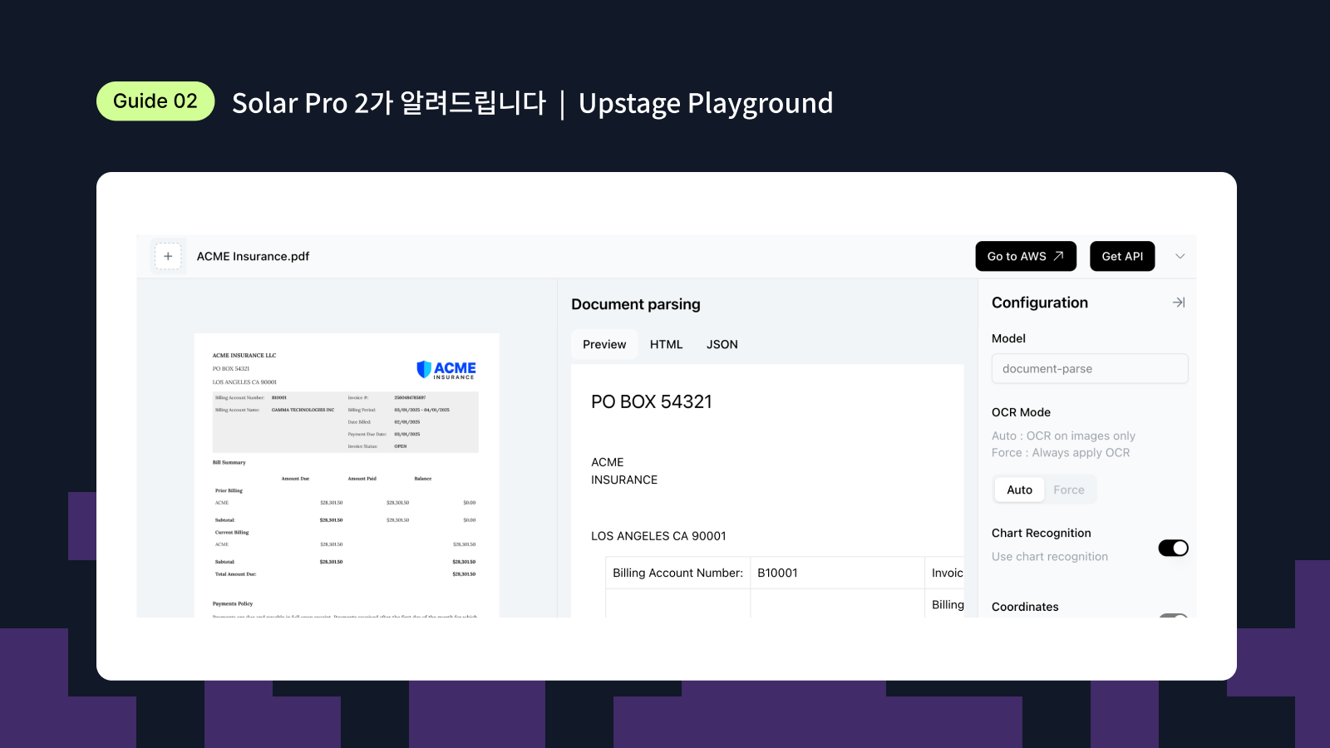Screen dimensions: 1330x748
Task: Click the 'B10001' table cell
Action: pyautogui.click(x=837, y=573)
